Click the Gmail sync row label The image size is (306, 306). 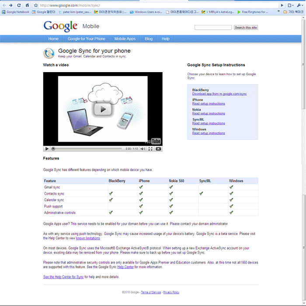click(x=52, y=187)
